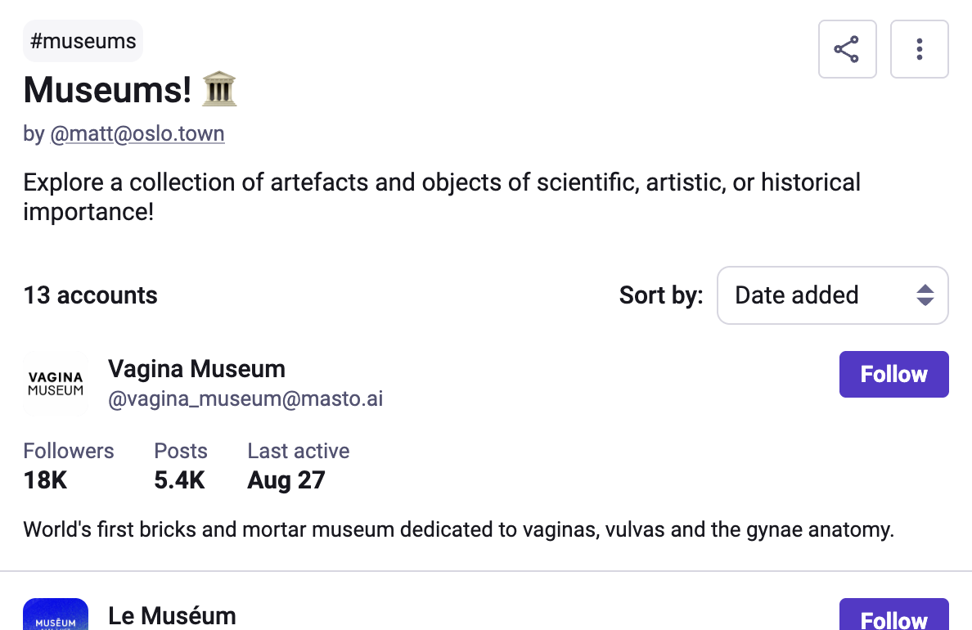Open the Vagina Museum display name

pyautogui.click(x=196, y=369)
